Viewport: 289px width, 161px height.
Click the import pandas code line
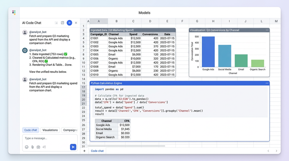coord(109,89)
